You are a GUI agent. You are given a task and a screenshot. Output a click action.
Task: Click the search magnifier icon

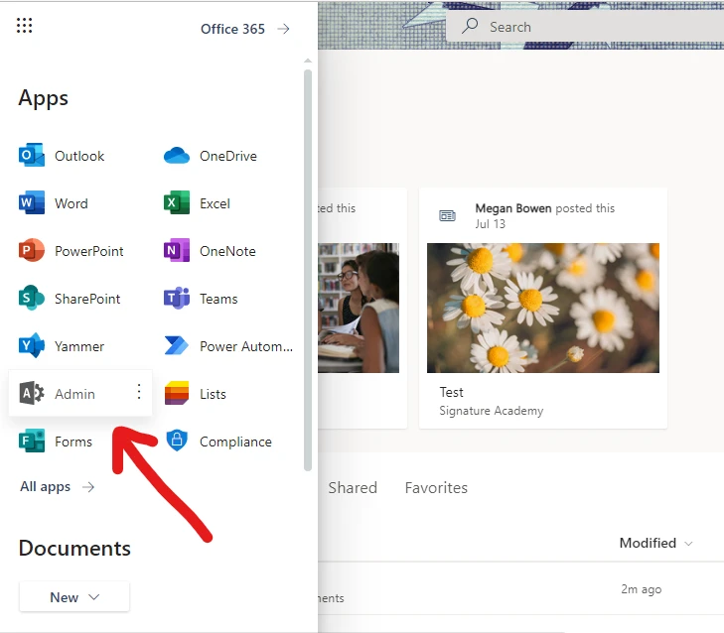pos(470,26)
